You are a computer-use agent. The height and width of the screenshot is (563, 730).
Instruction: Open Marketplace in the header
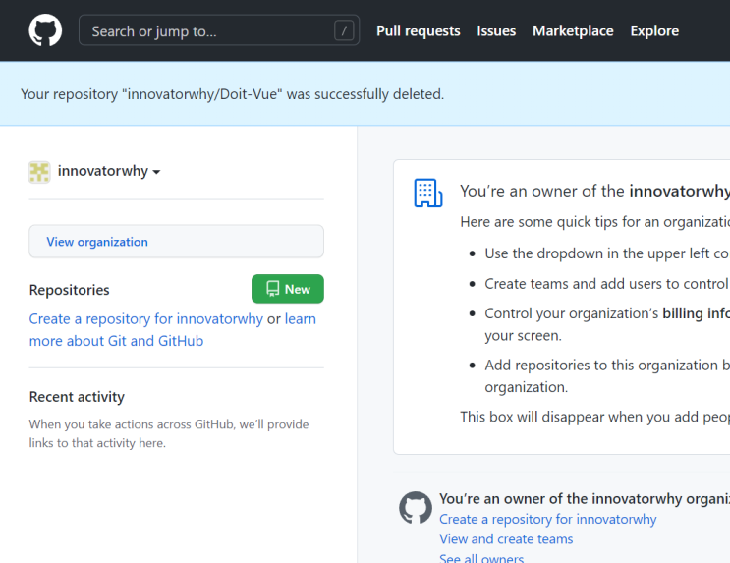573,30
